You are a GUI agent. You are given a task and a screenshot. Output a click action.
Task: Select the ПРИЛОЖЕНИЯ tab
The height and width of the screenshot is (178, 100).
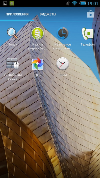pyautogui.click(x=17, y=14)
